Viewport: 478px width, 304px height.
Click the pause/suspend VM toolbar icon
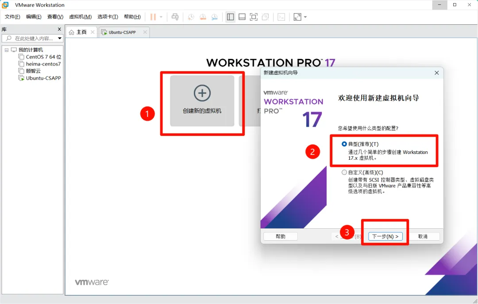point(153,17)
